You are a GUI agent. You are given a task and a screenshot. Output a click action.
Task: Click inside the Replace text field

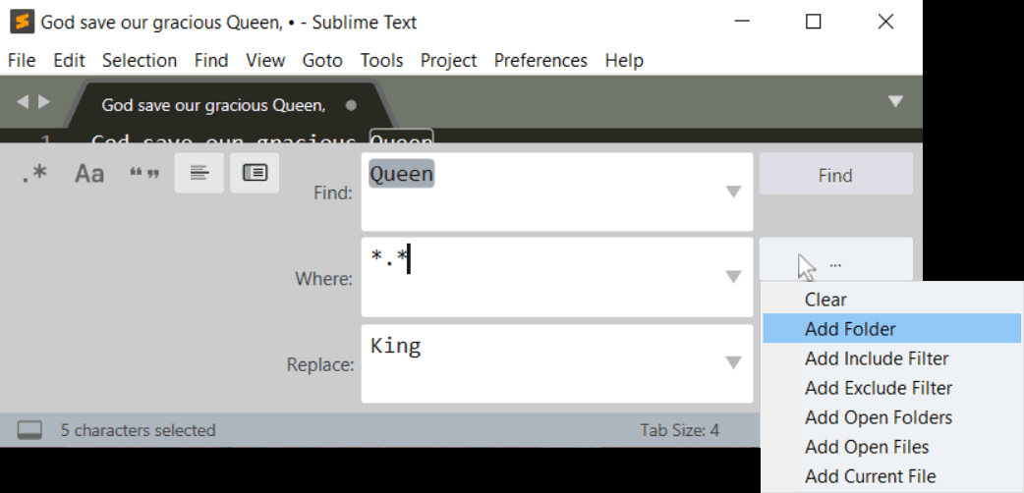[x=557, y=363]
